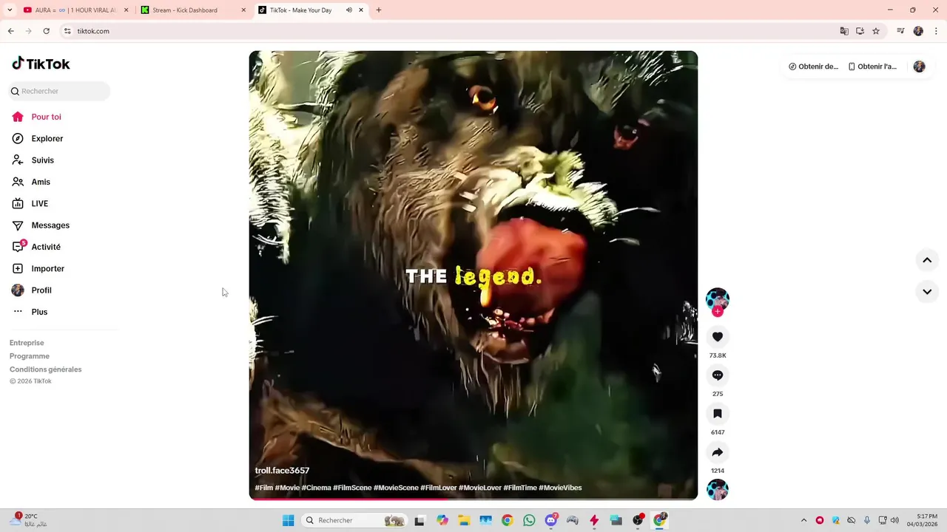This screenshot has height=532, width=947.
Task: Expand Conditions générales footer section
Action: tap(46, 369)
